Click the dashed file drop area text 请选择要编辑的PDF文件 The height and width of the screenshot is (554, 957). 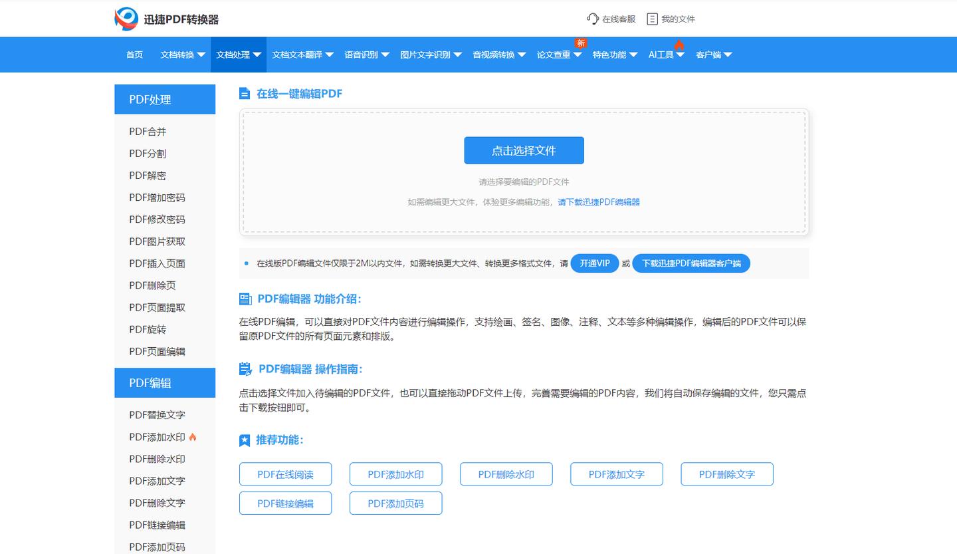tap(524, 182)
